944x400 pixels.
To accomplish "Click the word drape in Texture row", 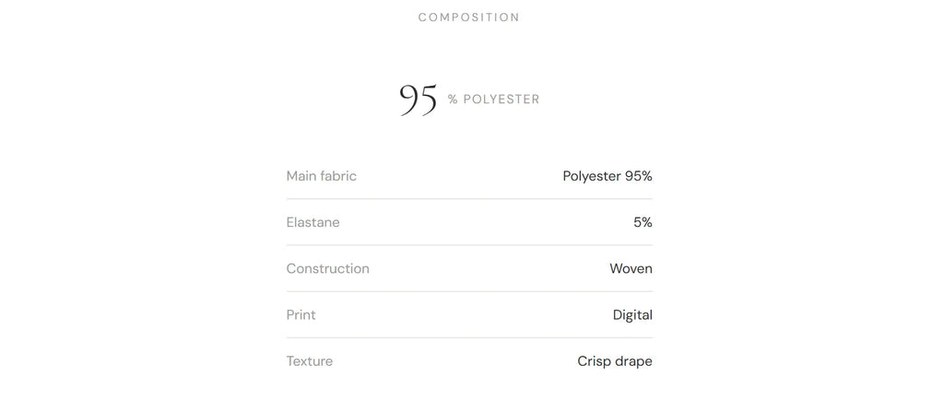I will pos(633,361).
